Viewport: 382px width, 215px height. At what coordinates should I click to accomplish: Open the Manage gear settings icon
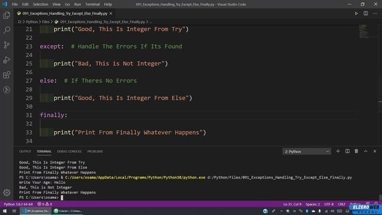coord(7,192)
